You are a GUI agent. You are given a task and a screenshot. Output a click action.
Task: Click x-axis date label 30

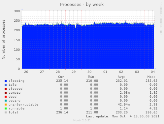pos(89,72)
